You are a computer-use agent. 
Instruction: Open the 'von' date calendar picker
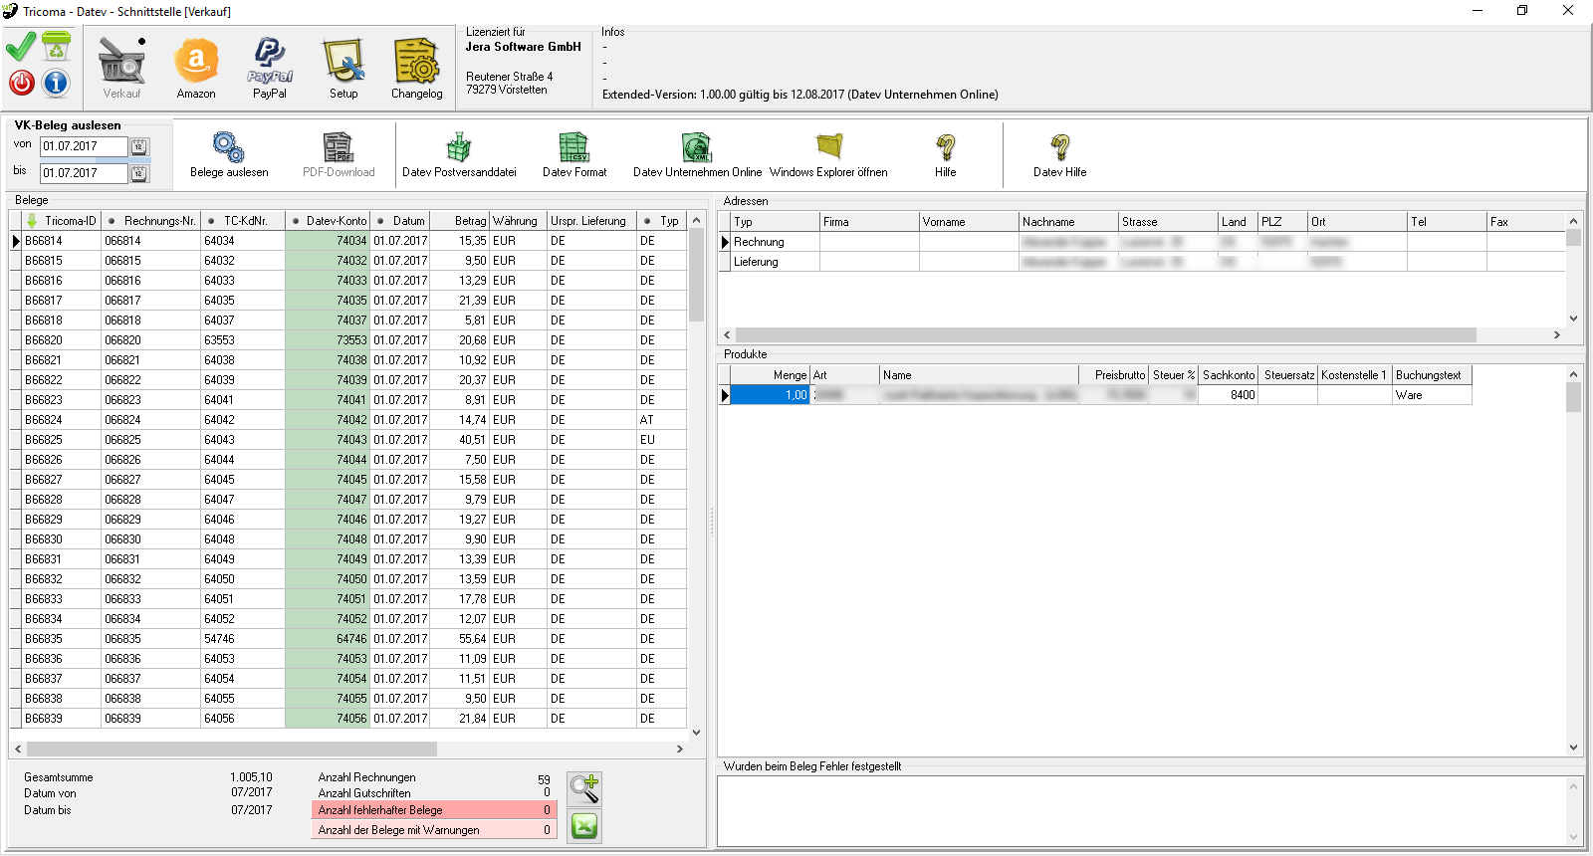pyautogui.click(x=139, y=147)
